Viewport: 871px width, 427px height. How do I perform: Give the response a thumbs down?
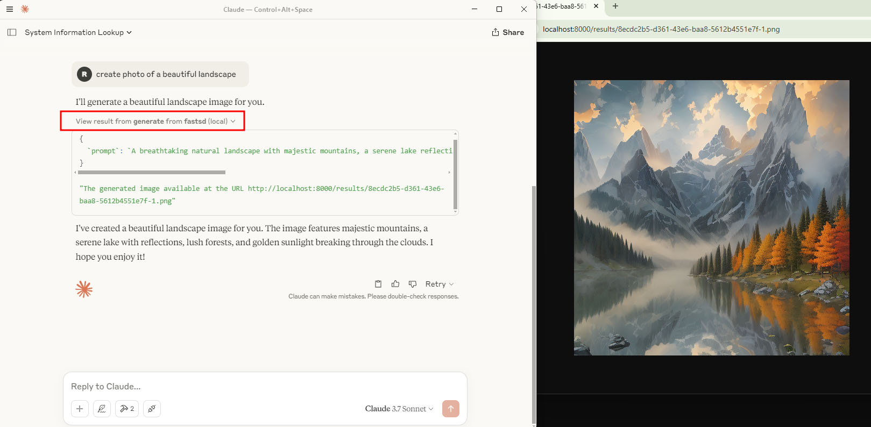coord(413,284)
